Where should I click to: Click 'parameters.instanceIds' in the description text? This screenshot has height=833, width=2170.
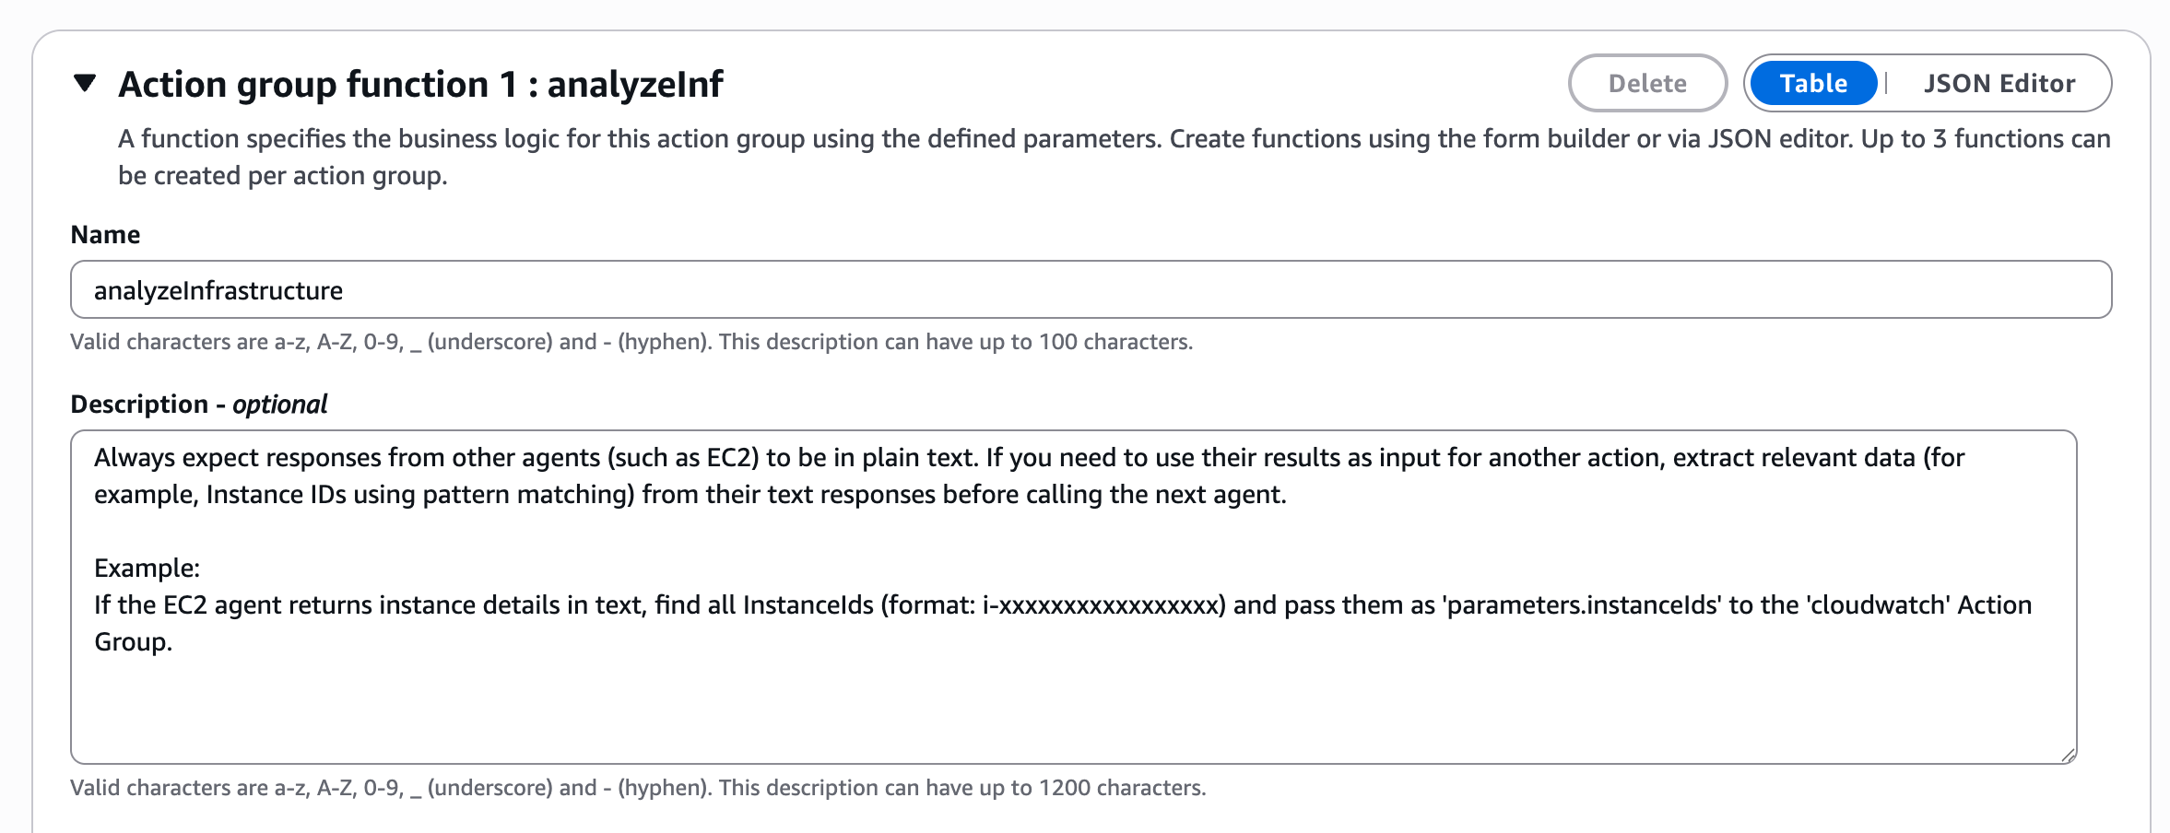(x=1582, y=605)
